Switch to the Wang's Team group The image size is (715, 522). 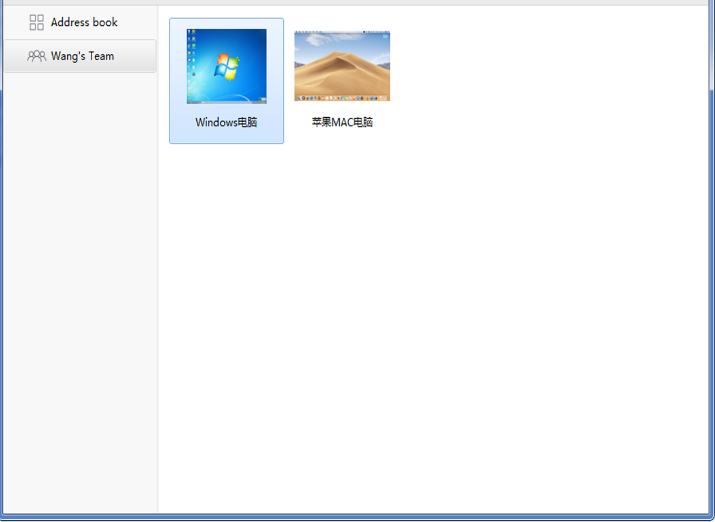(x=82, y=56)
